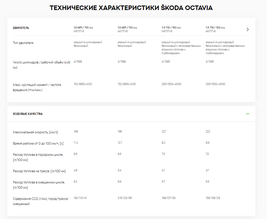This screenshot has width=267, height=219.
Task: Click highway fuel consumption value 4,9
Action: pyautogui.click(x=75, y=170)
